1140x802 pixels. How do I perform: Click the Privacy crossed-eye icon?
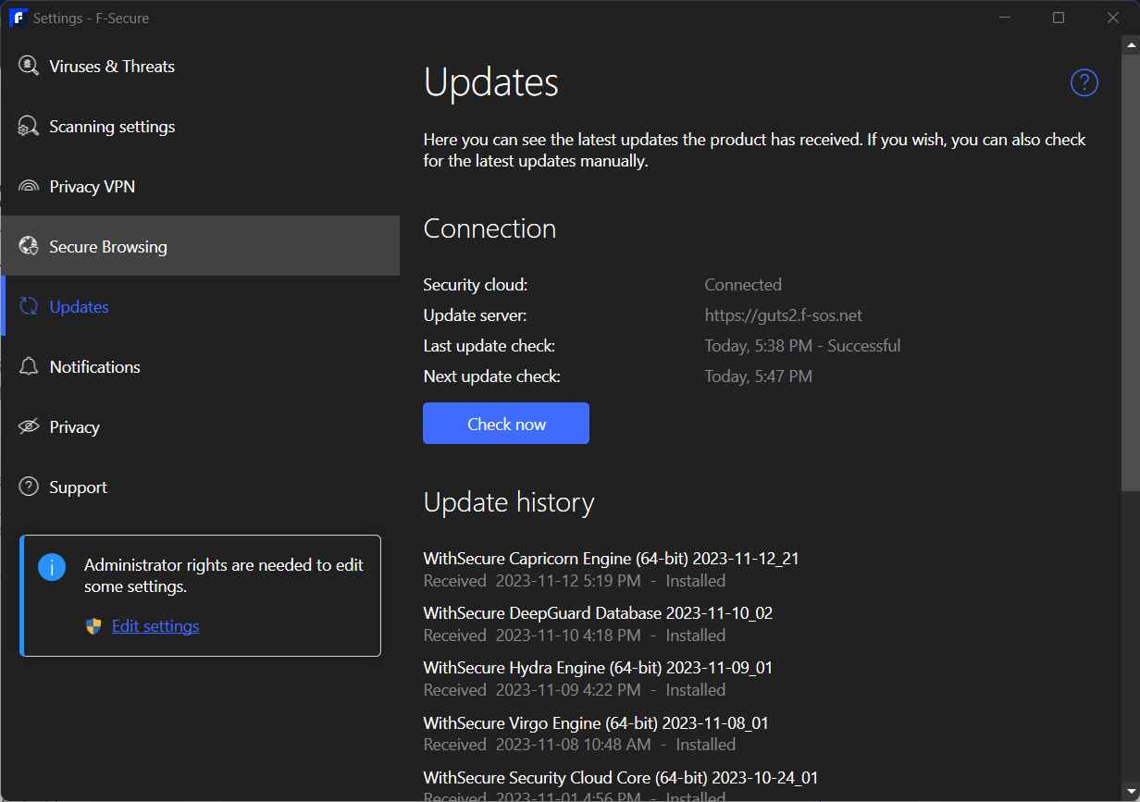click(29, 427)
